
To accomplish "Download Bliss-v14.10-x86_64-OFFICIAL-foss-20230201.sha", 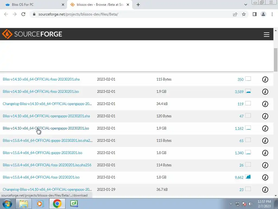I will [x=41, y=79].
